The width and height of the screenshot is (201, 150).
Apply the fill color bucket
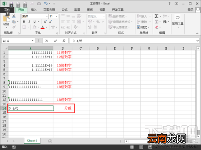click(35, 27)
